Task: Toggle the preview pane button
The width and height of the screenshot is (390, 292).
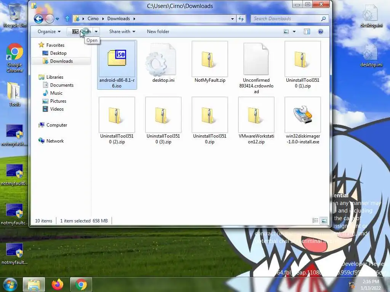Action: click(307, 32)
